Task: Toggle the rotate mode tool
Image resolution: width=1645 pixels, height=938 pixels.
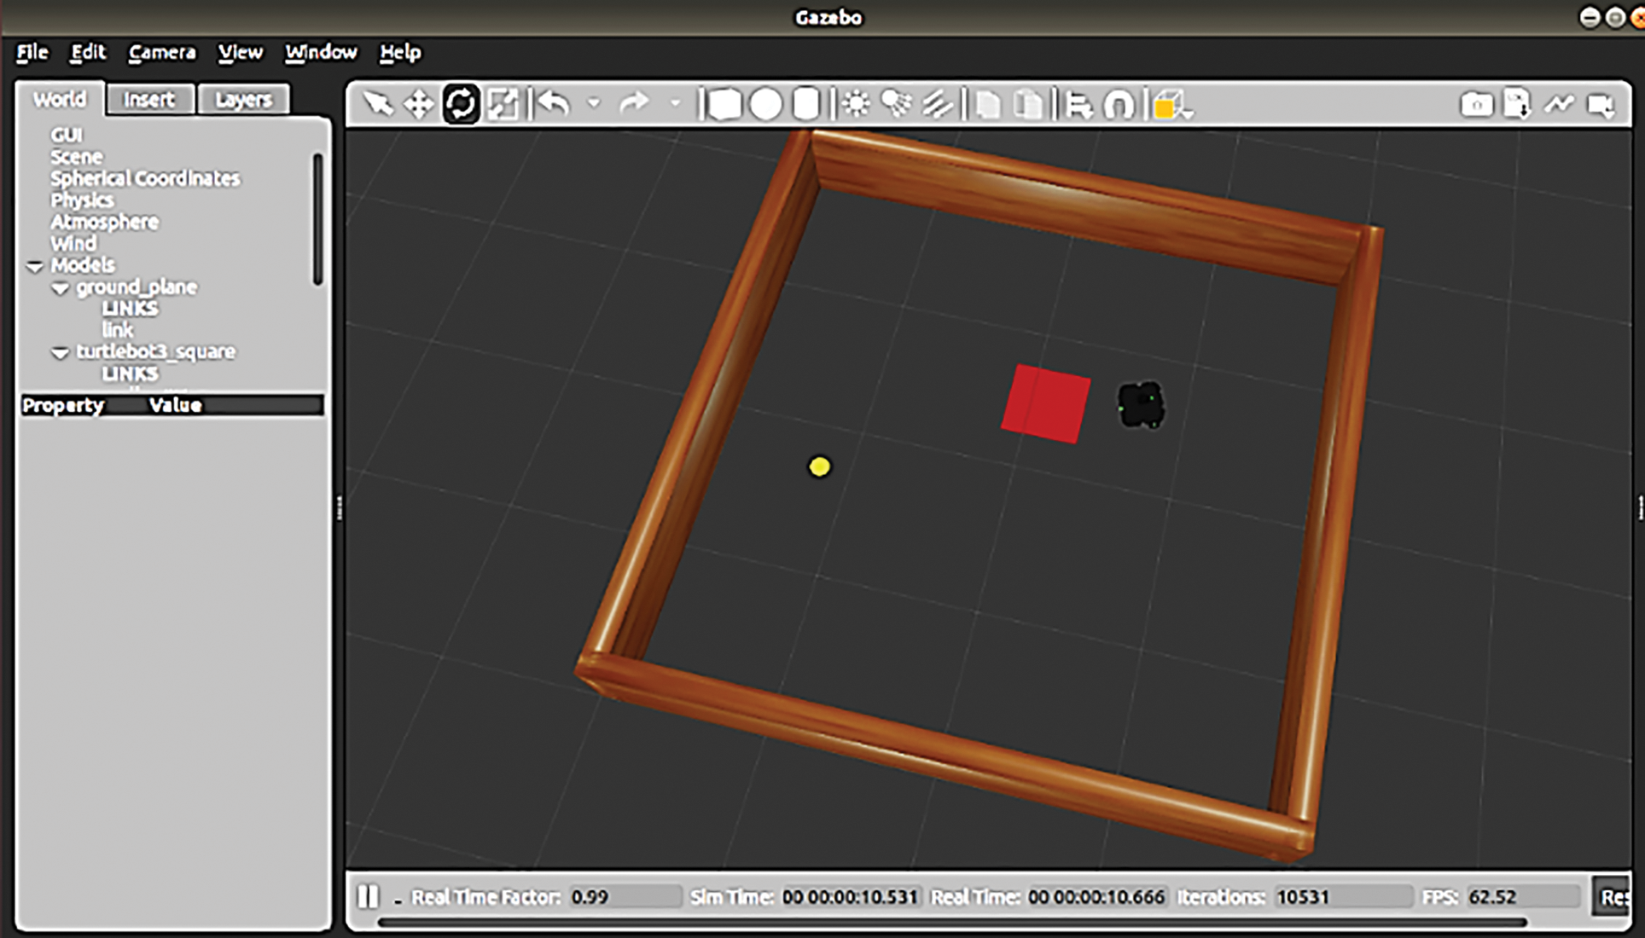Action: [x=461, y=105]
